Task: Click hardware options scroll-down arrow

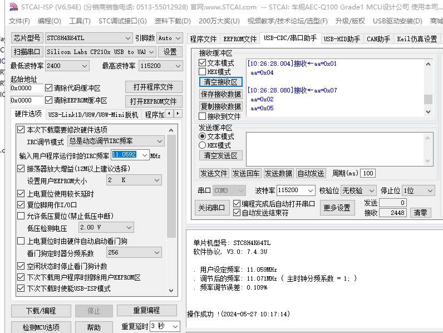Action: (x=171, y=290)
